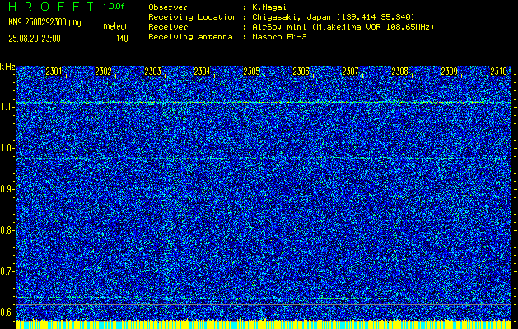The image size is (518, 329).
Task: Click the 2306 time marker
Action: click(301, 72)
